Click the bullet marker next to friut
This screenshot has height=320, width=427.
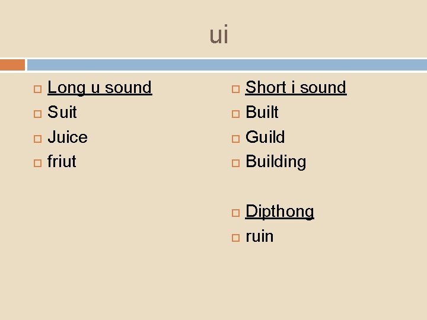pyautogui.click(x=37, y=162)
